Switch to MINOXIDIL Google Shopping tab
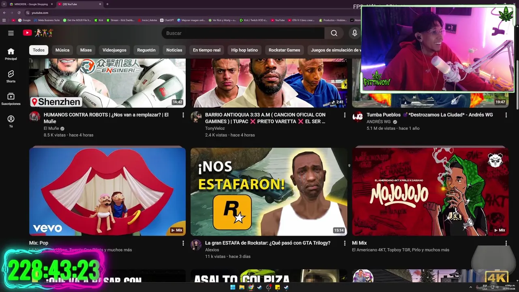This screenshot has height=292, width=519. click(x=31, y=4)
